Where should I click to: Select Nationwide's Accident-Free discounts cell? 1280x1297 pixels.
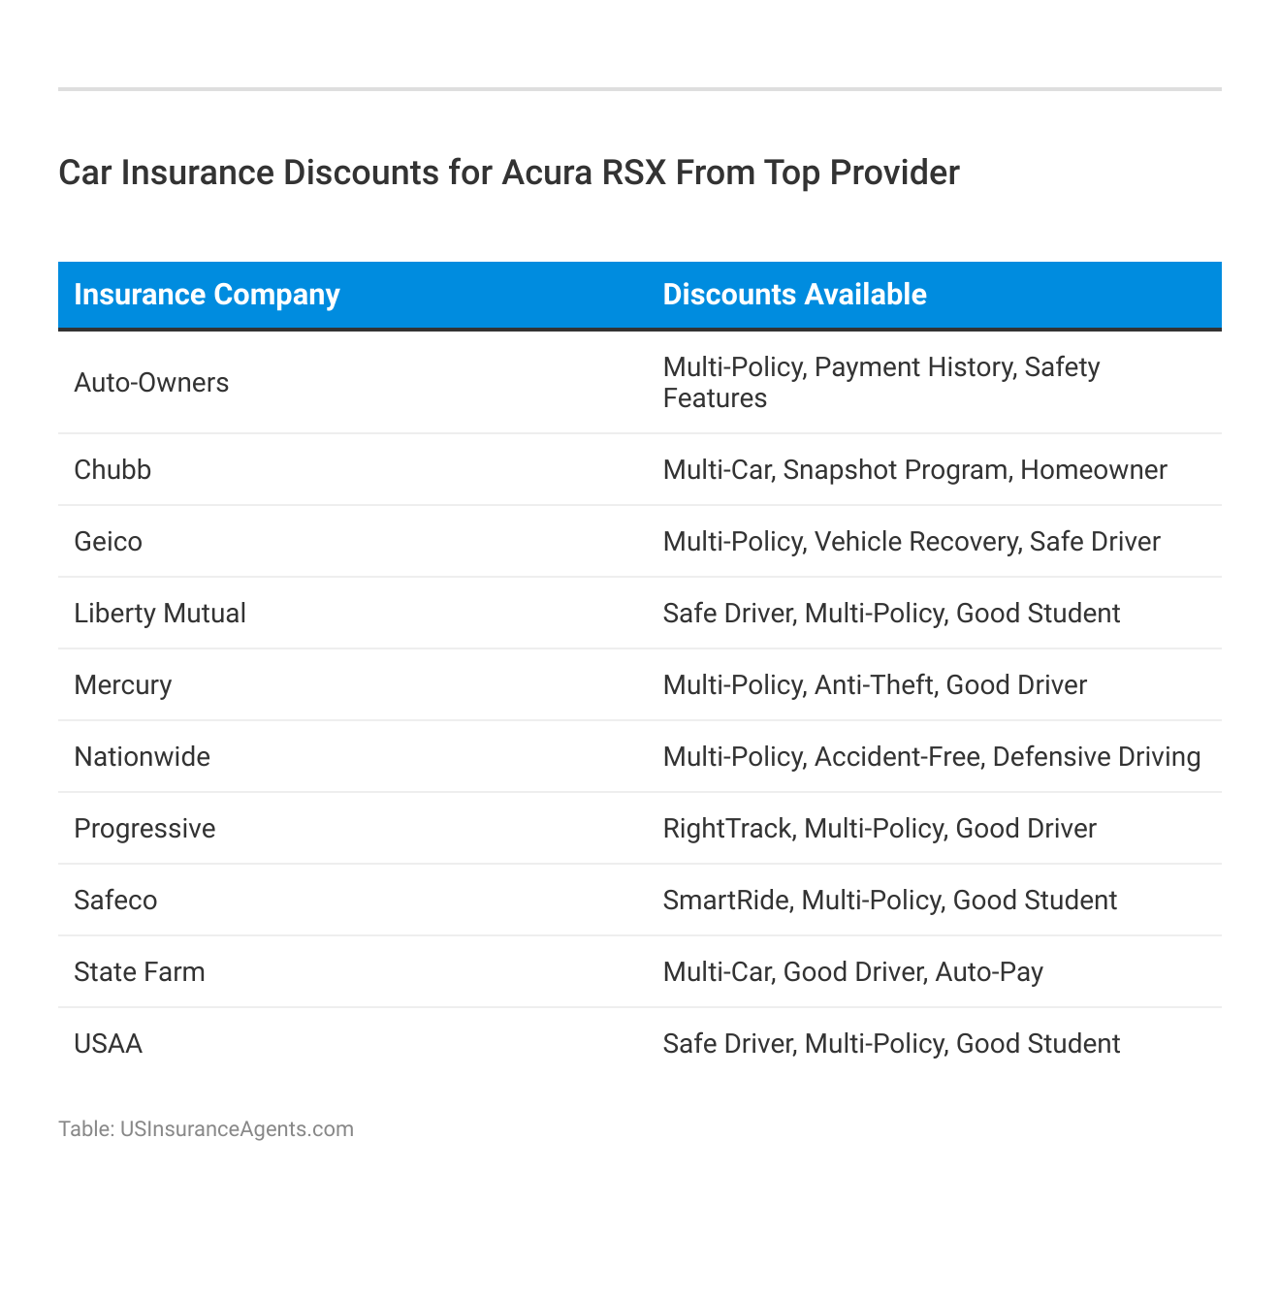pyautogui.click(x=931, y=757)
